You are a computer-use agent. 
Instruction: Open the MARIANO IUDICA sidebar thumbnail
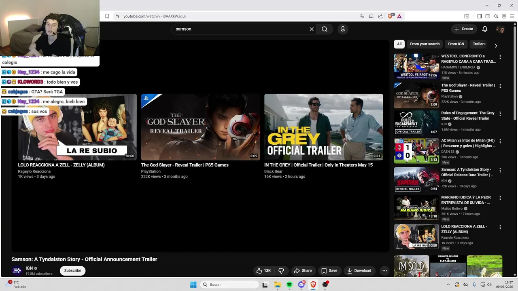(x=416, y=207)
